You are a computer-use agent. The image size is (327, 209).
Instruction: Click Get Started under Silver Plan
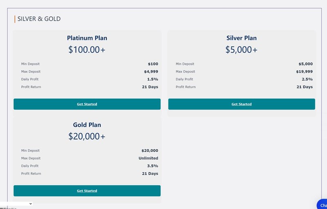pos(242,104)
